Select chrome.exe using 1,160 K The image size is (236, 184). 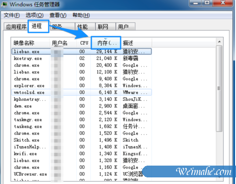click(81, 167)
